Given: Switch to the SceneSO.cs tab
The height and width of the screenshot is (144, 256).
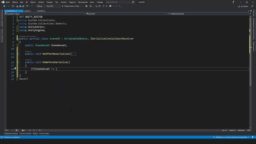Looking at the screenshot, I should (41, 11).
